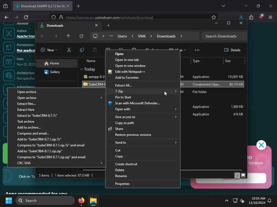Image resolution: width=277 pixels, height=207 pixels.
Task: Choose Open in new window
Action: 143,66
